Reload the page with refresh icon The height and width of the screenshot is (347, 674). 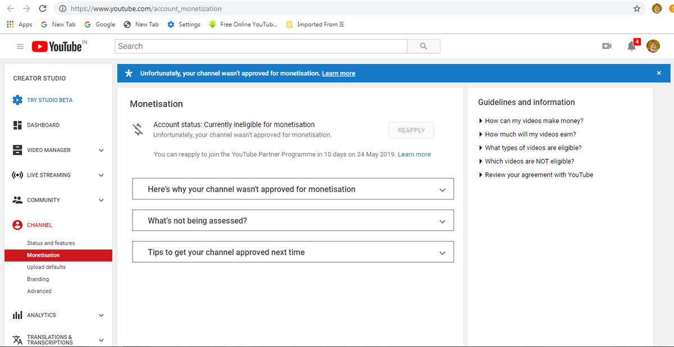(x=43, y=8)
